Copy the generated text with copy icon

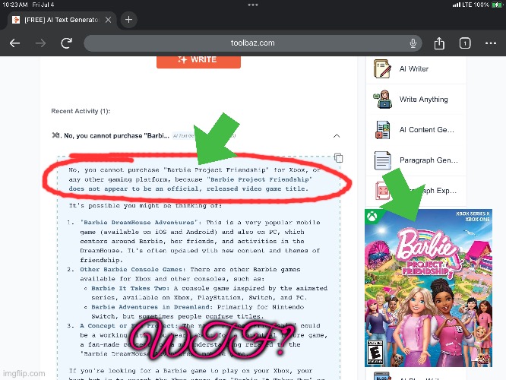pos(339,158)
